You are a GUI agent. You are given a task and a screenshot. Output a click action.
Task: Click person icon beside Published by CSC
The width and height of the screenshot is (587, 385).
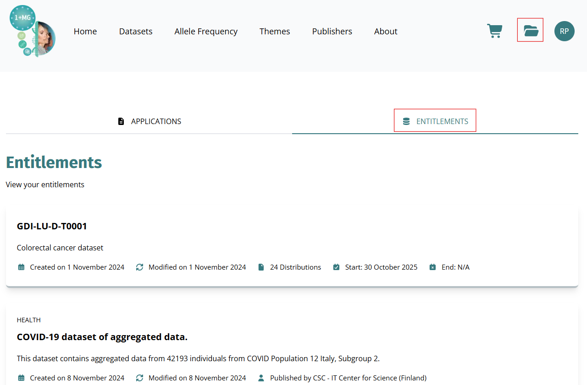[x=261, y=378]
